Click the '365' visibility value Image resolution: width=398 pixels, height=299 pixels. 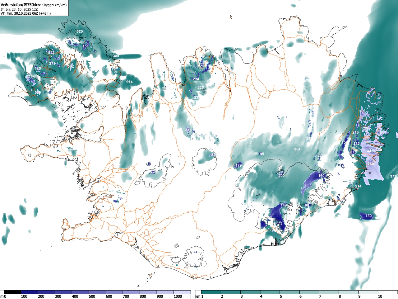[363, 111]
